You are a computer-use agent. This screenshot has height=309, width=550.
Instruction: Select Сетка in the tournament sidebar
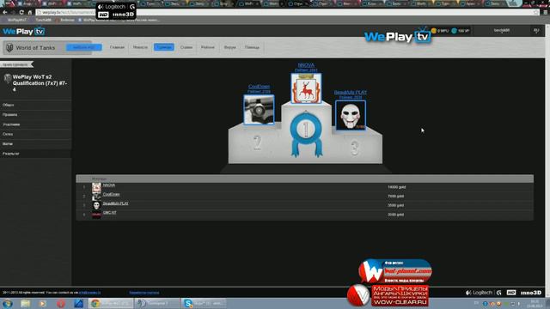(8, 134)
